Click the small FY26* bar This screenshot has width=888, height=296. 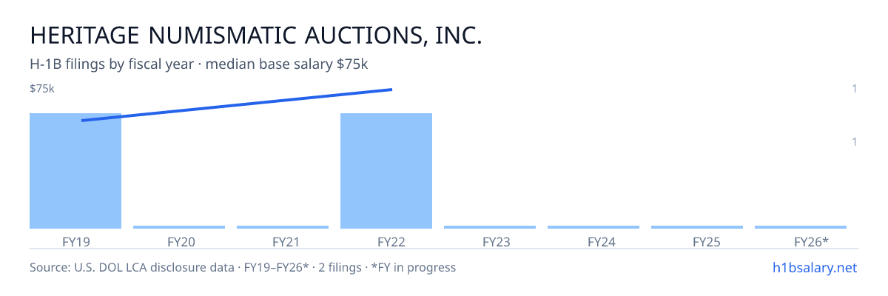(x=801, y=227)
